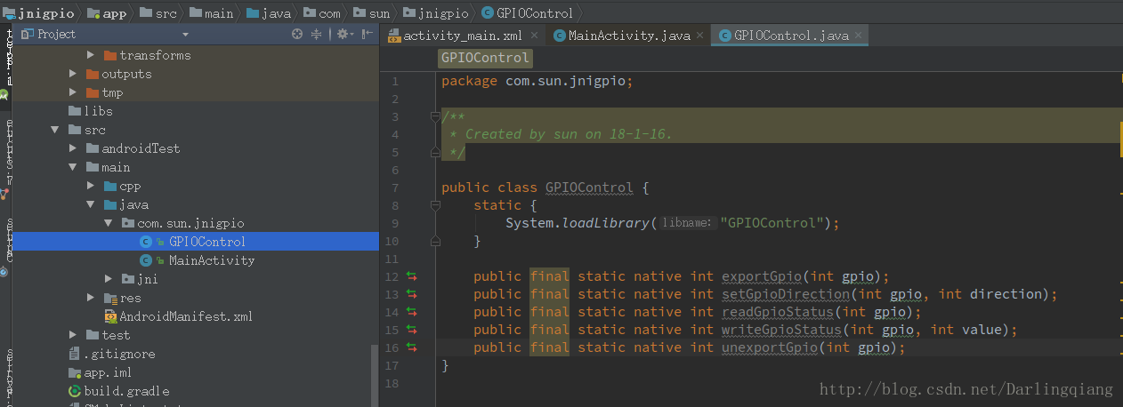Click the native gutter icon next to readGpioStatus
1123x407 pixels.
[x=412, y=312]
